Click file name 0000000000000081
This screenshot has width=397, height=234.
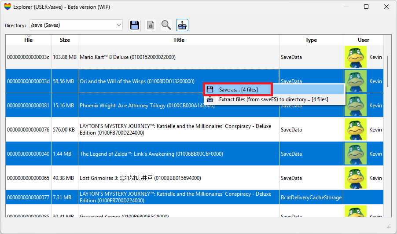point(28,106)
